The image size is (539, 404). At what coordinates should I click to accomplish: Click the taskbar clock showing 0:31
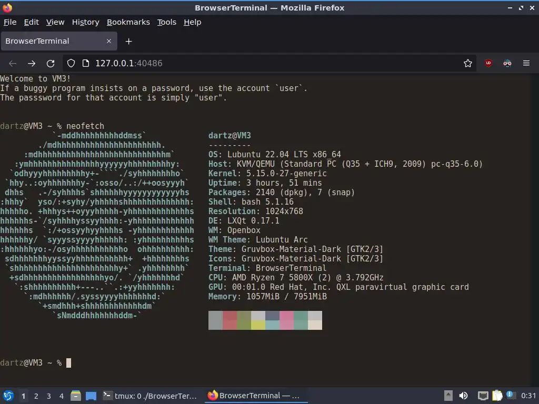pyautogui.click(x=528, y=396)
